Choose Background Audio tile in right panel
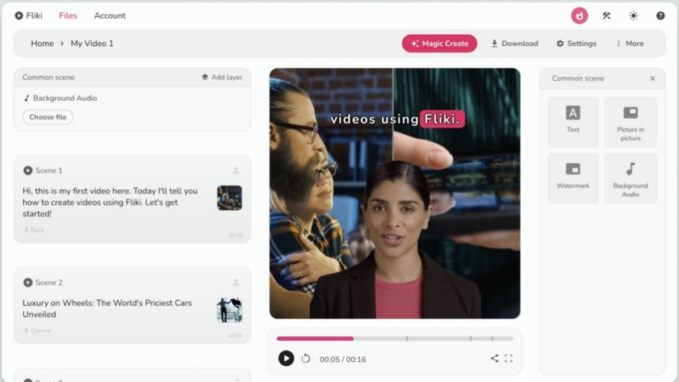 pyautogui.click(x=630, y=178)
